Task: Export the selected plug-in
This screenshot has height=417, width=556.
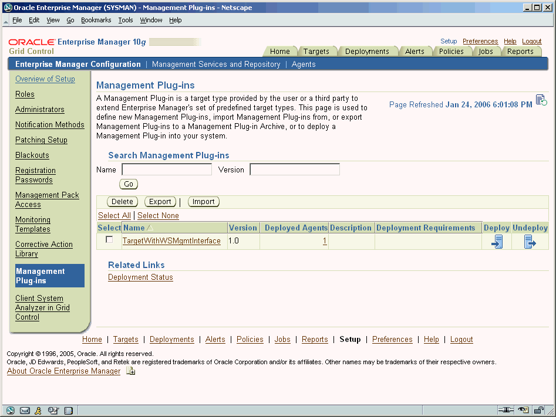Action: click(160, 201)
